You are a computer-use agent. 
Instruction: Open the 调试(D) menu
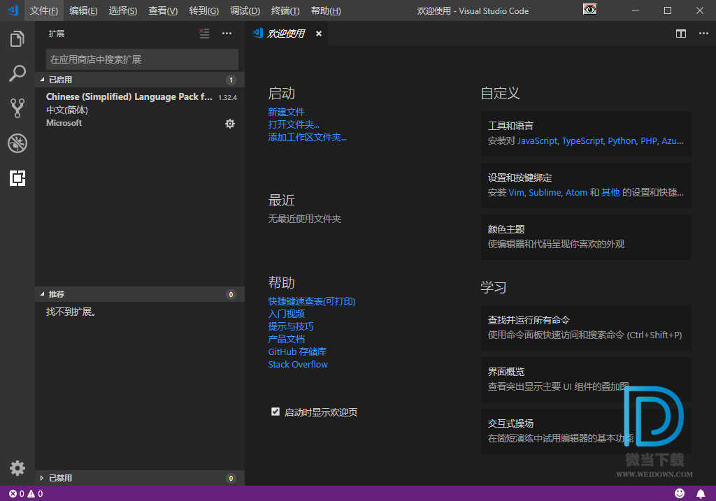[245, 10]
